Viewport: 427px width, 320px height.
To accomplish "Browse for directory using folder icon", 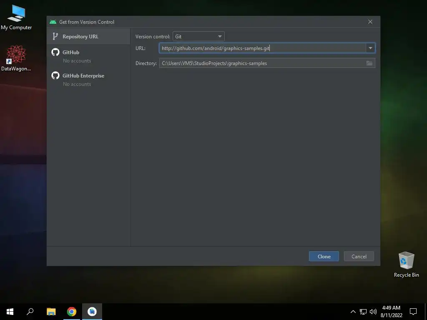I will click(x=369, y=63).
